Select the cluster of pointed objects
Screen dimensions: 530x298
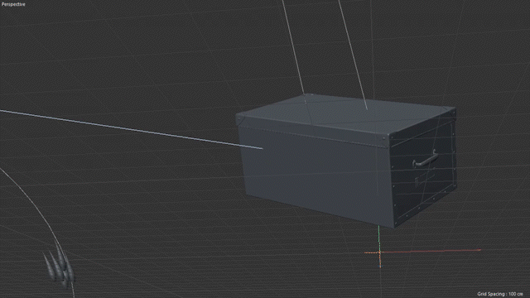[59, 267]
